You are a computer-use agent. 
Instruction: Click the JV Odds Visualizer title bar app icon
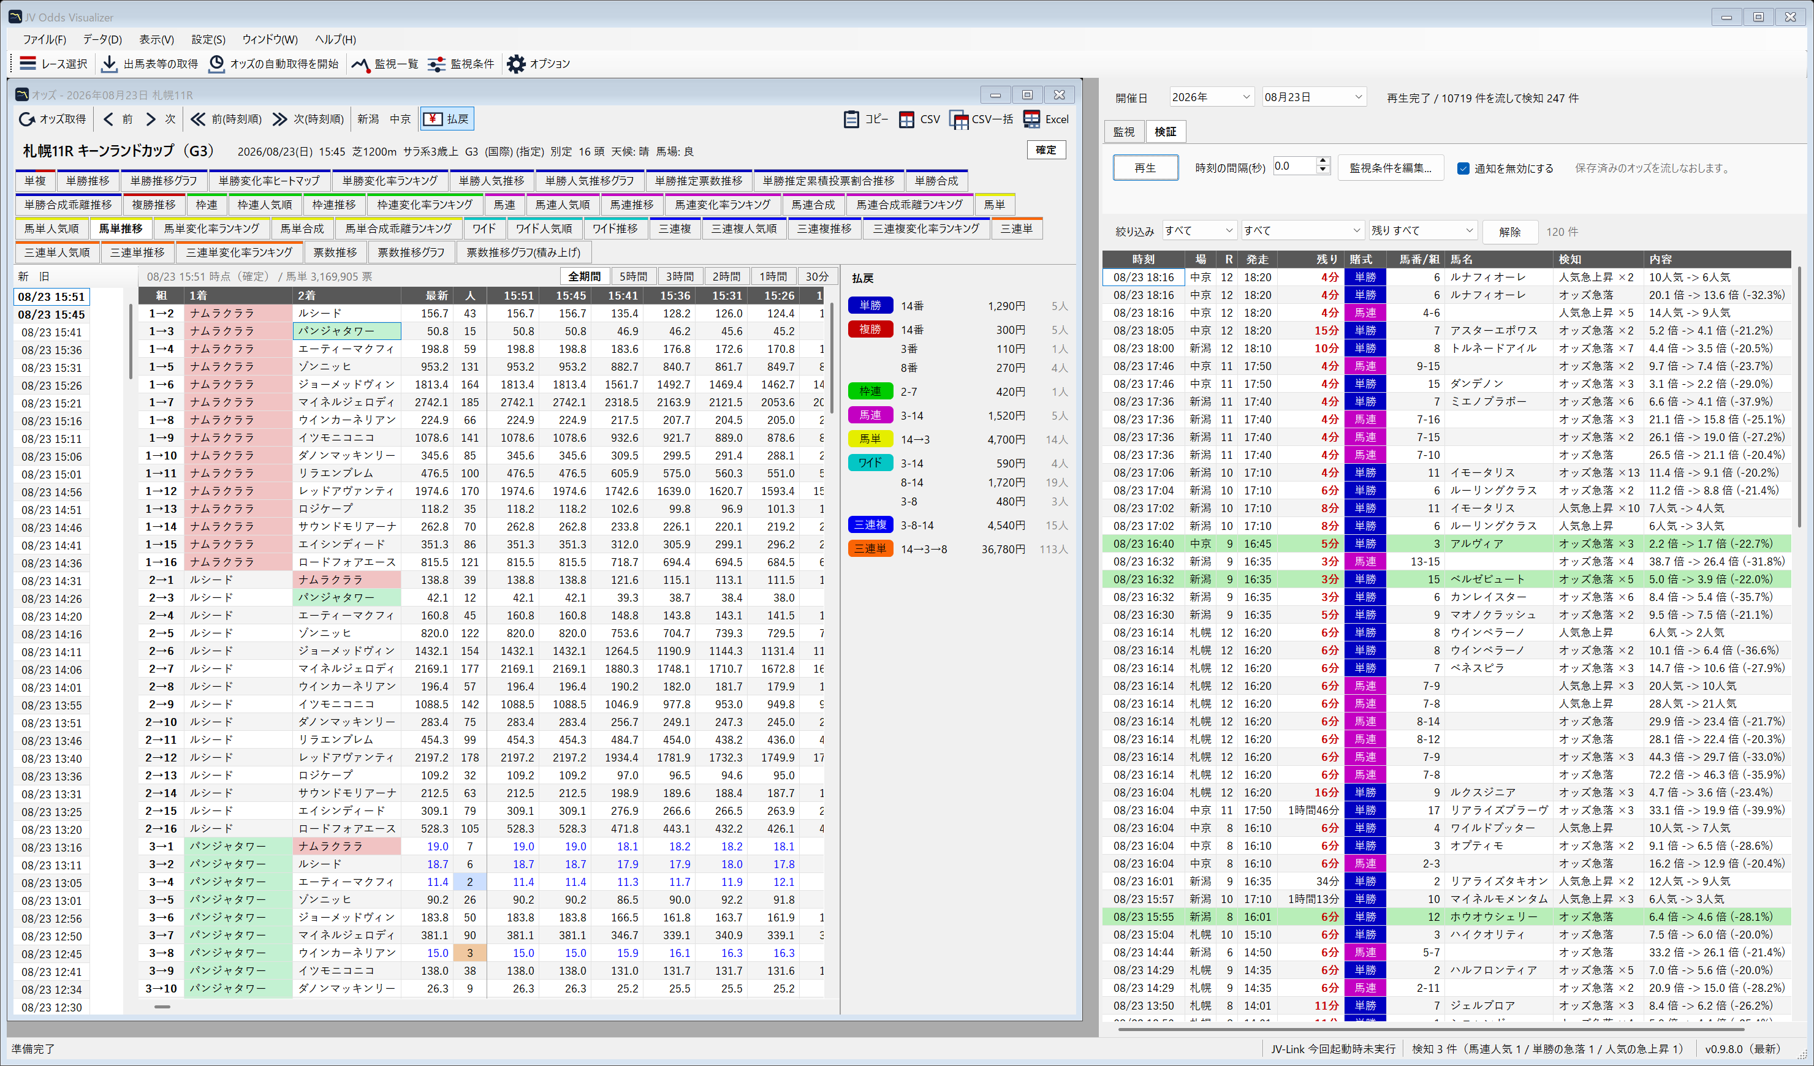[15, 17]
